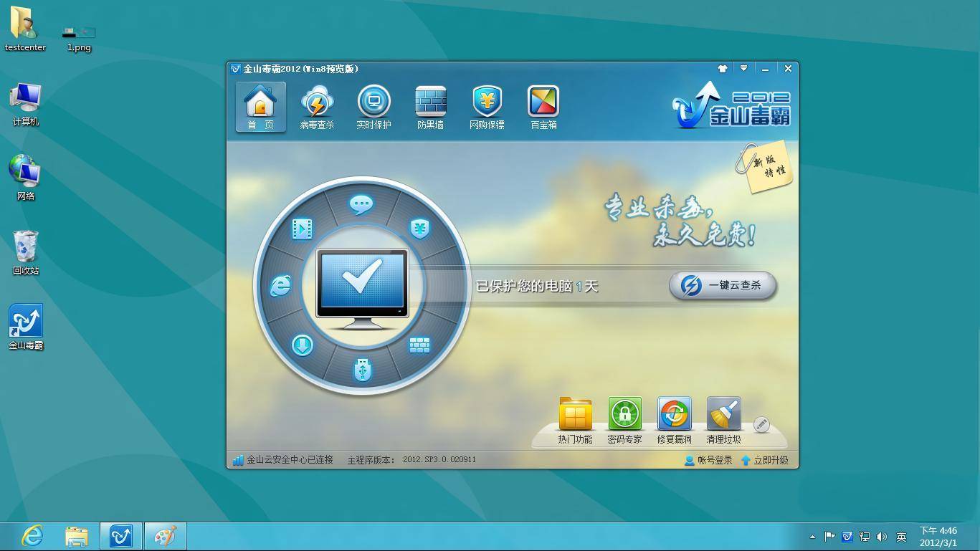
Task: Click the download protection arrow icon on the ring
Action: [x=302, y=345]
